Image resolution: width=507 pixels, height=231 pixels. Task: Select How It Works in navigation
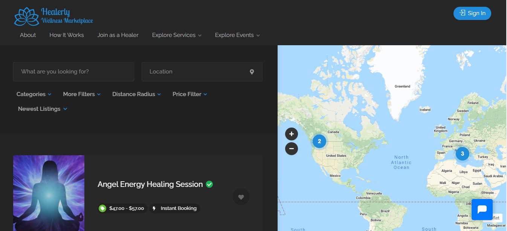coord(67,35)
